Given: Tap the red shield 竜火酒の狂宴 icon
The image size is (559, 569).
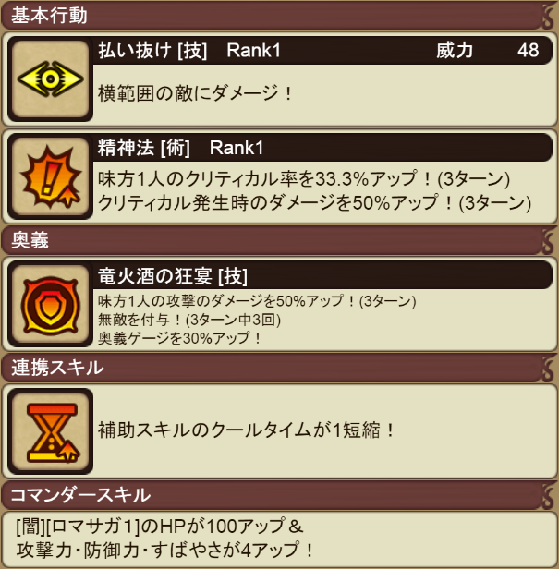Looking at the screenshot, I should coord(51,305).
